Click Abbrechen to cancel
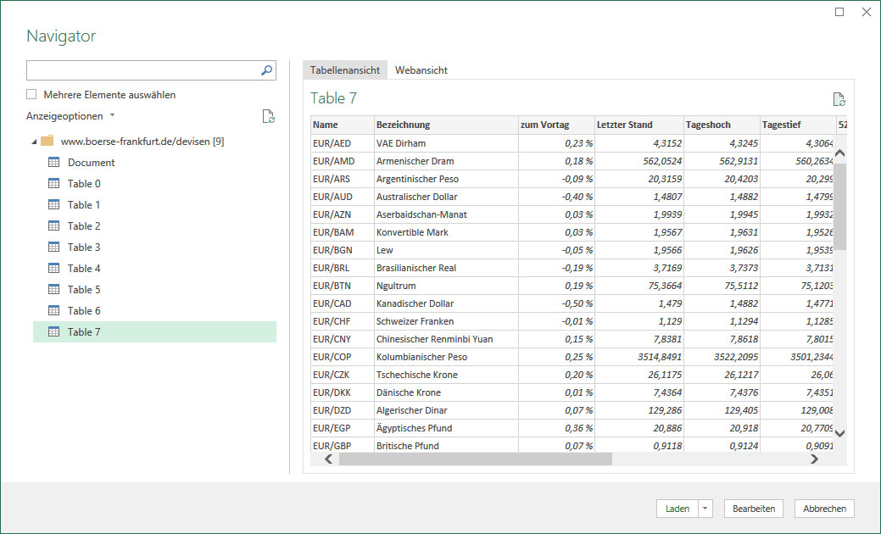The height and width of the screenshot is (534, 881). click(823, 509)
